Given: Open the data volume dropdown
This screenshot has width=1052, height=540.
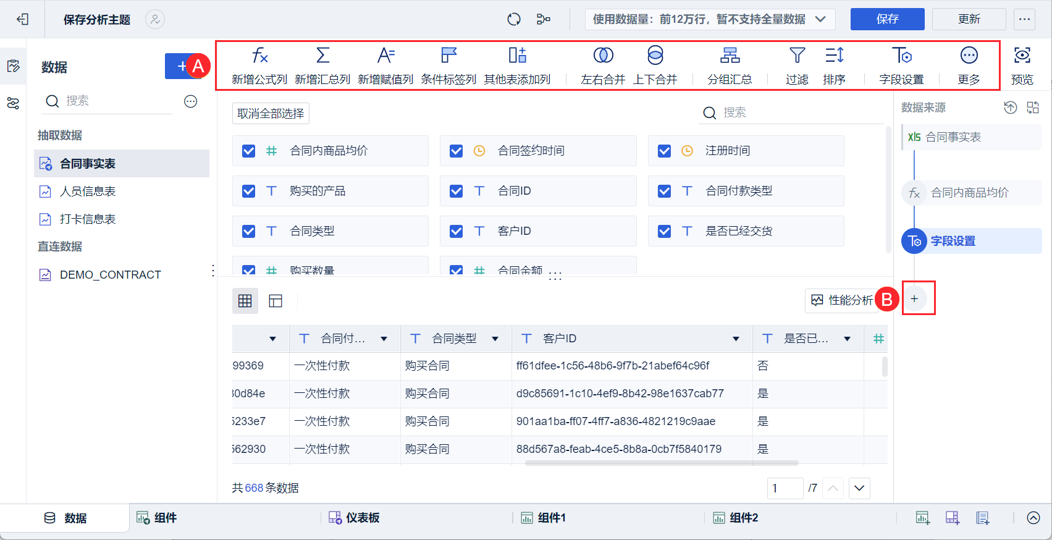Looking at the screenshot, I should point(710,19).
